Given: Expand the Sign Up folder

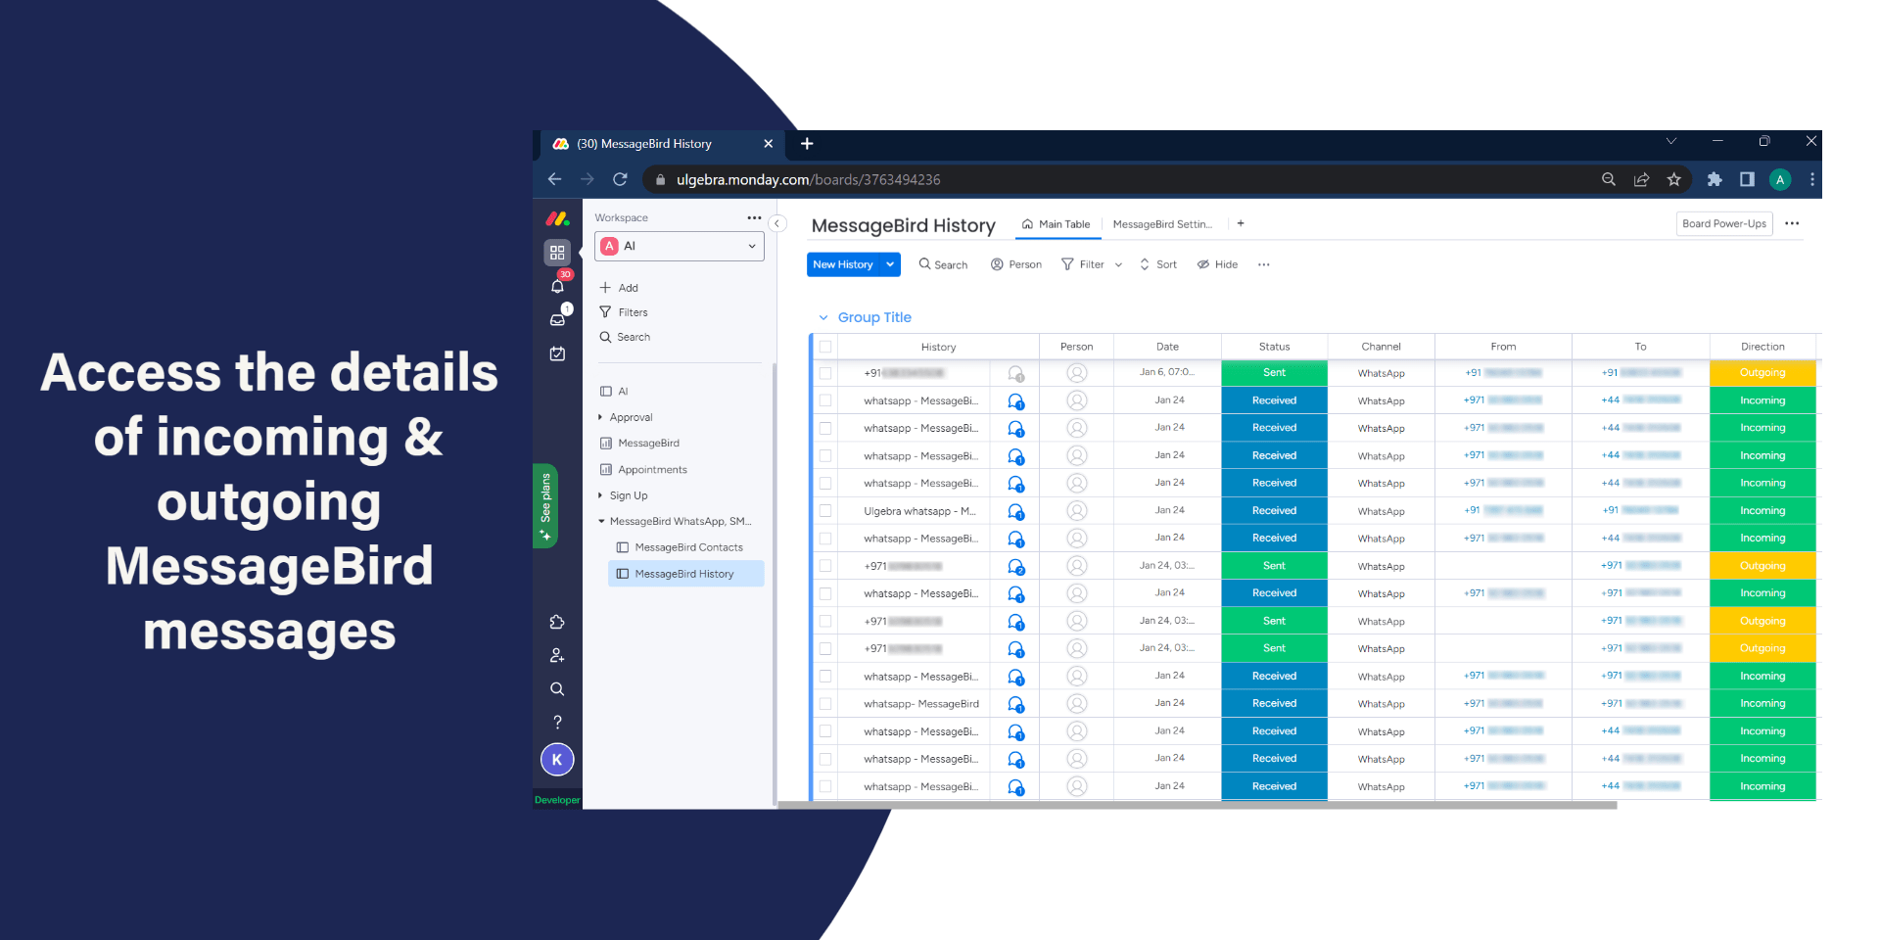Looking at the screenshot, I should [600, 495].
